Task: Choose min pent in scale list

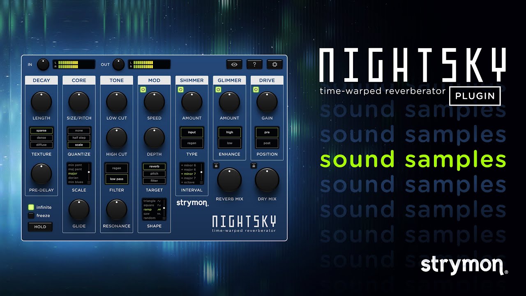Action: (76, 165)
